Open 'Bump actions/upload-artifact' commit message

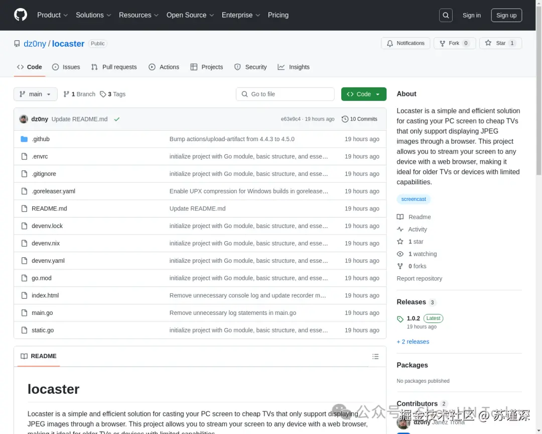[232, 139]
